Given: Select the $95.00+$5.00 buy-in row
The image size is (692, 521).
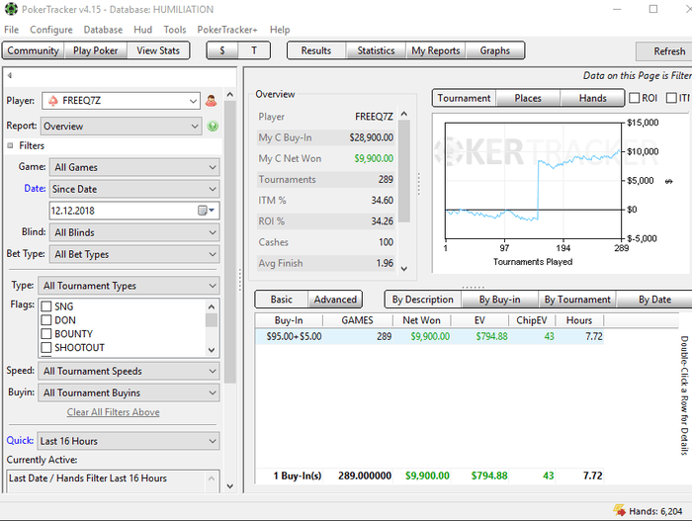Looking at the screenshot, I should click(x=429, y=336).
